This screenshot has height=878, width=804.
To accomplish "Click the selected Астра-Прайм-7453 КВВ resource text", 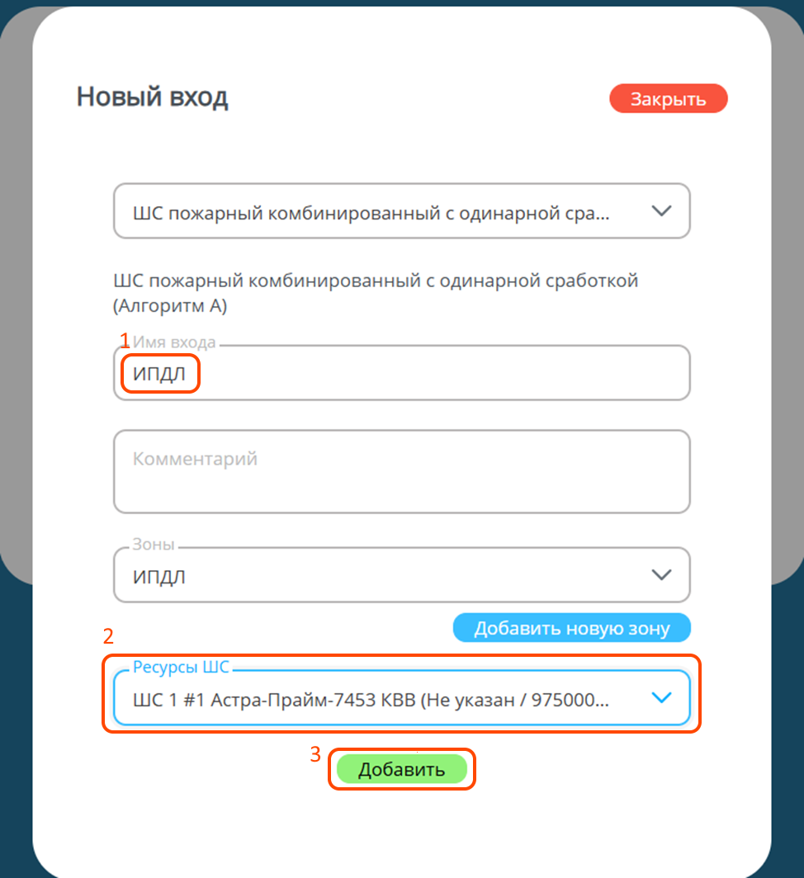I will 371,699.
